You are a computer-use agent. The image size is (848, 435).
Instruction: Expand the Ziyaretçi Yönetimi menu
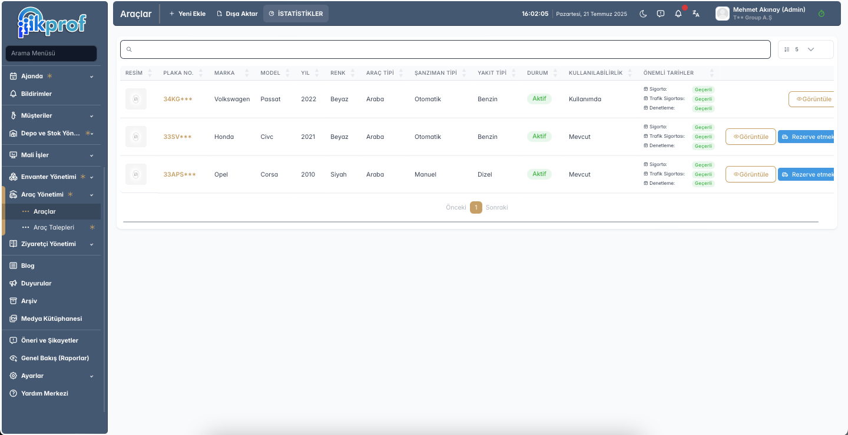point(52,244)
